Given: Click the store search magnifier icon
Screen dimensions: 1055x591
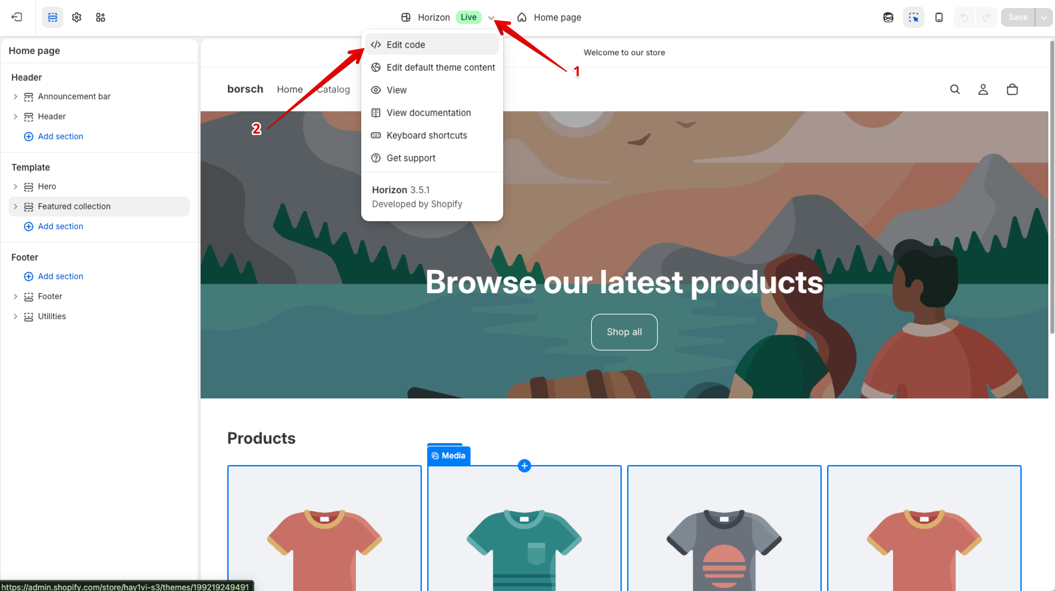Looking at the screenshot, I should point(955,89).
